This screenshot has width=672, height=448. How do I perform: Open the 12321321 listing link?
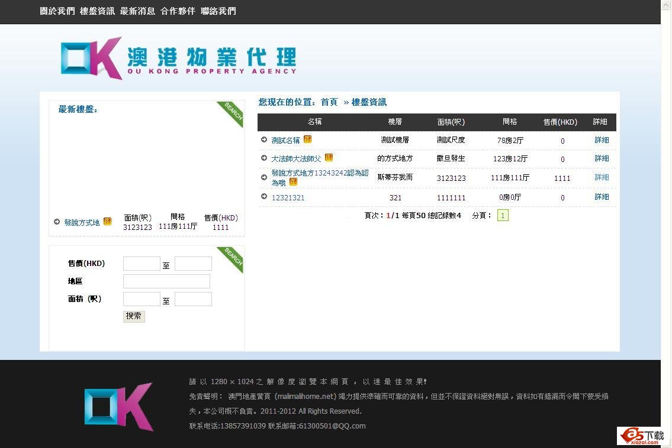(288, 197)
